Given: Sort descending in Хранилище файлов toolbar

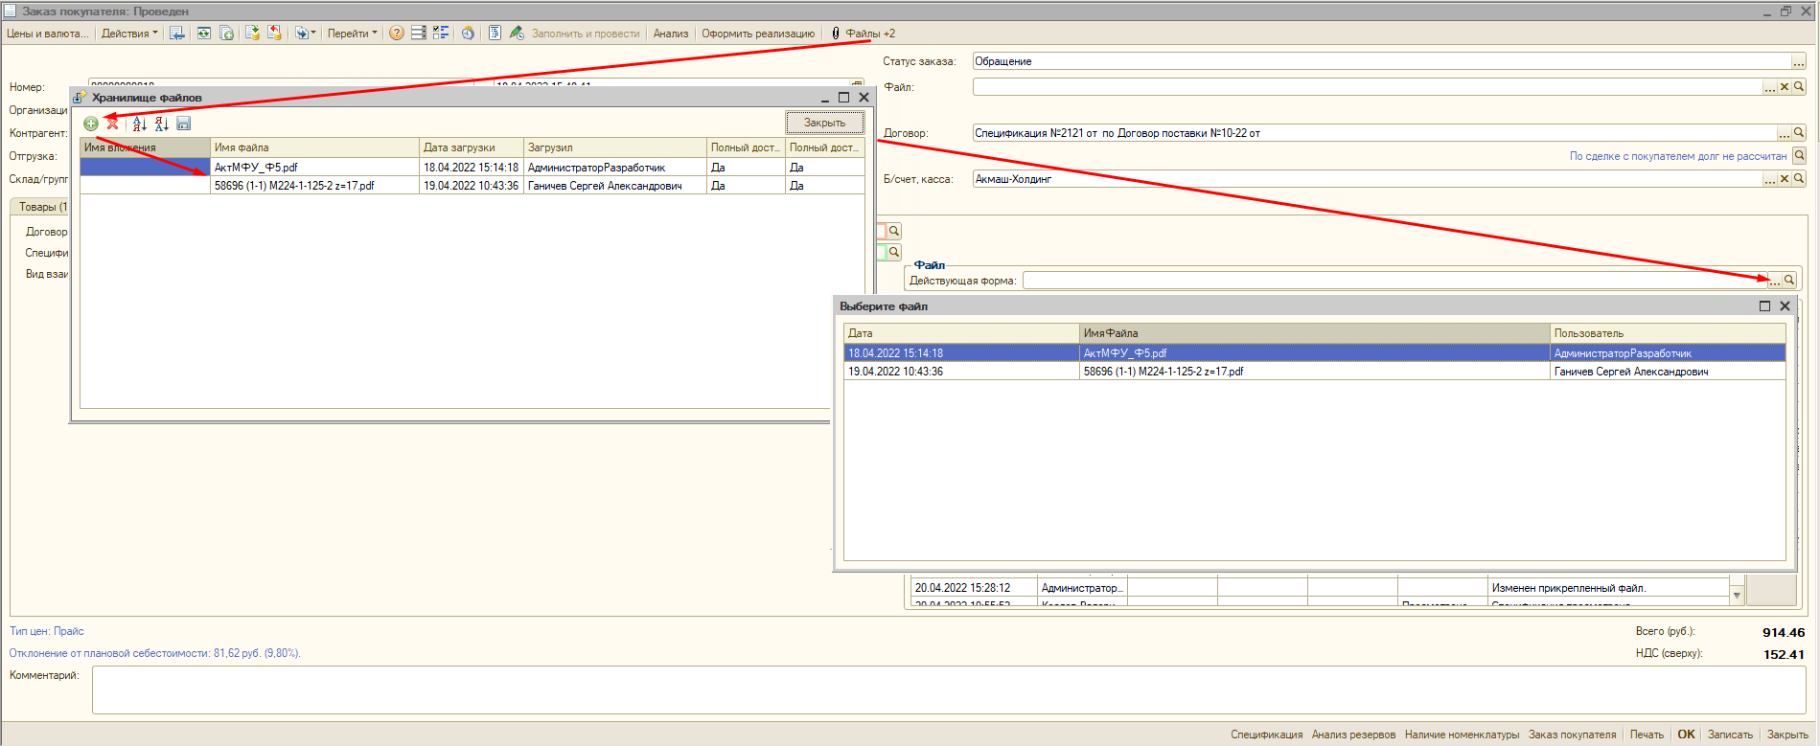Looking at the screenshot, I should (x=162, y=124).
